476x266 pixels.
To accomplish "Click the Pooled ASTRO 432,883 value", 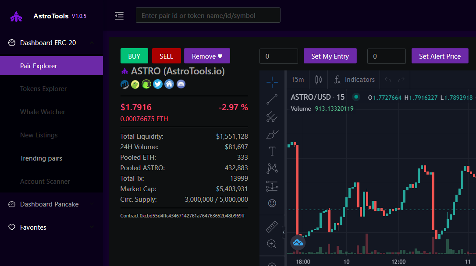I will [x=236, y=168].
